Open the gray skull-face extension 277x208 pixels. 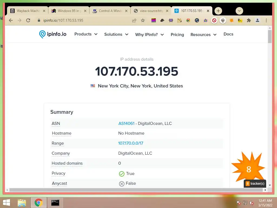click(223, 21)
